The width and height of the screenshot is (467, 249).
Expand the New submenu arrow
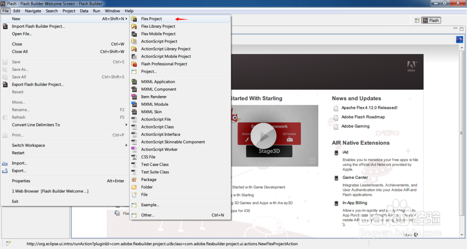(x=127, y=19)
